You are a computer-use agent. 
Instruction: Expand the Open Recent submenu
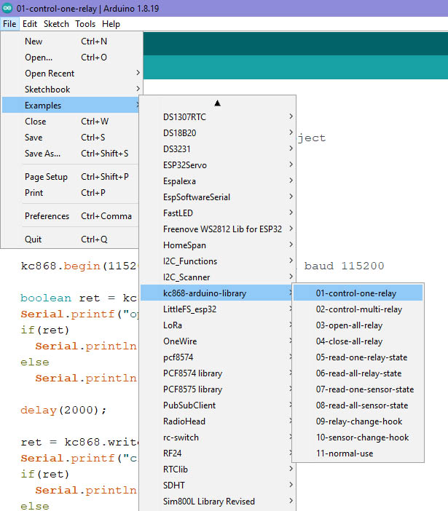50,74
